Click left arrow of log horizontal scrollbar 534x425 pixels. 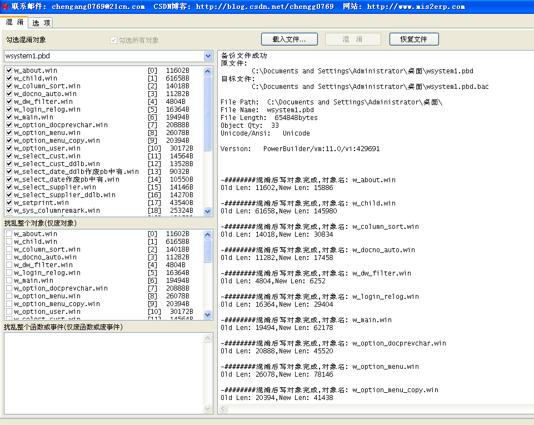click(x=223, y=408)
